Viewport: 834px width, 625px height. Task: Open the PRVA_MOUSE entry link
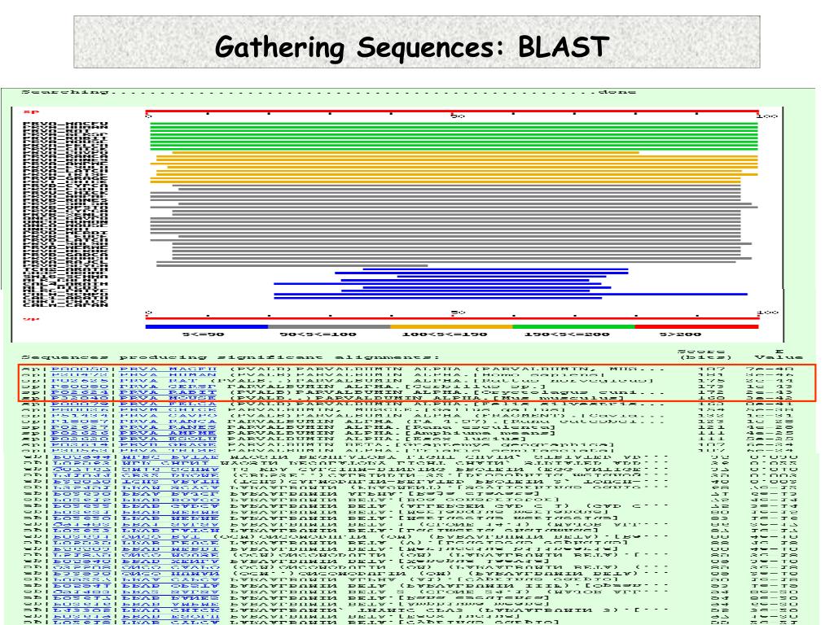tap(168, 398)
